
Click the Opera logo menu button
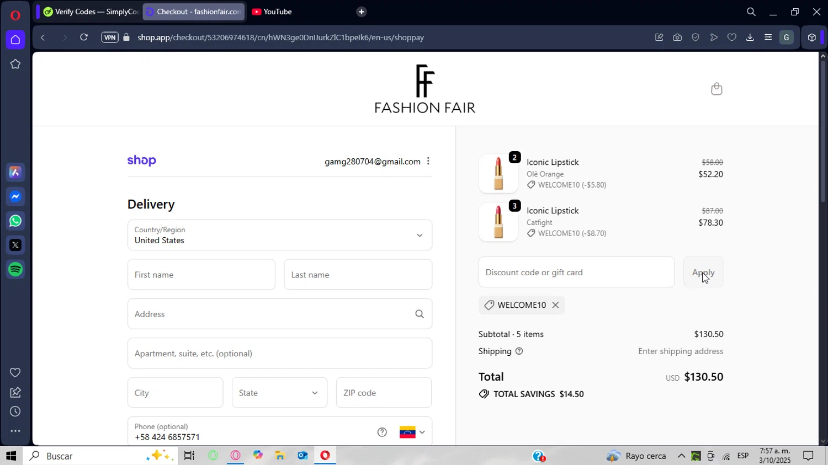point(15,15)
